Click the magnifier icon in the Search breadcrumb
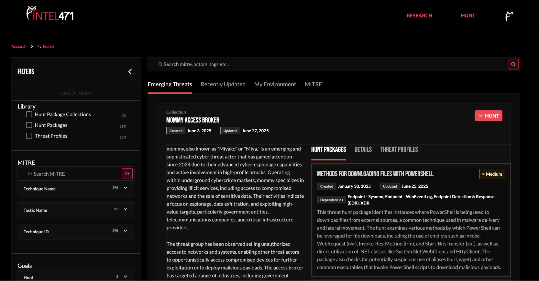 click(x=39, y=46)
